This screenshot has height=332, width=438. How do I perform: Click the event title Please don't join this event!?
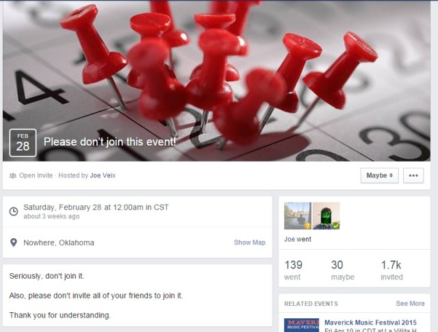tap(109, 142)
